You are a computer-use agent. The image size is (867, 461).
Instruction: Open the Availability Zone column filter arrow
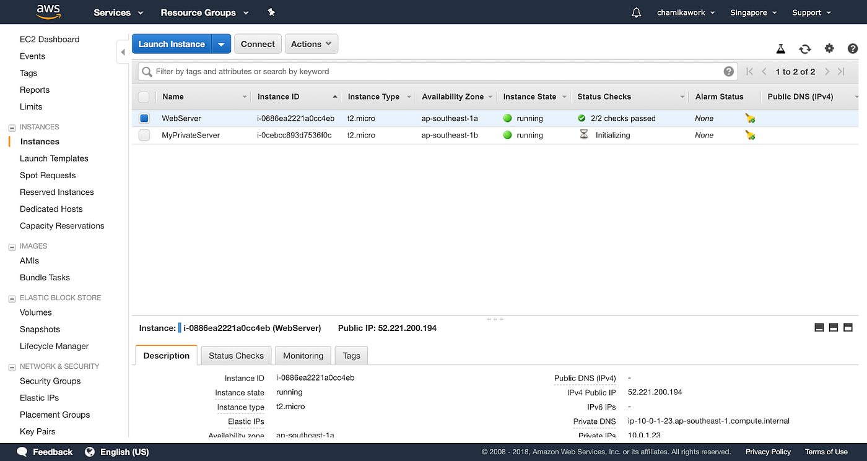pyautogui.click(x=490, y=97)
